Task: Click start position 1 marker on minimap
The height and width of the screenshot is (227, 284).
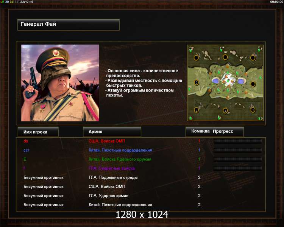Action: (253, 110)
